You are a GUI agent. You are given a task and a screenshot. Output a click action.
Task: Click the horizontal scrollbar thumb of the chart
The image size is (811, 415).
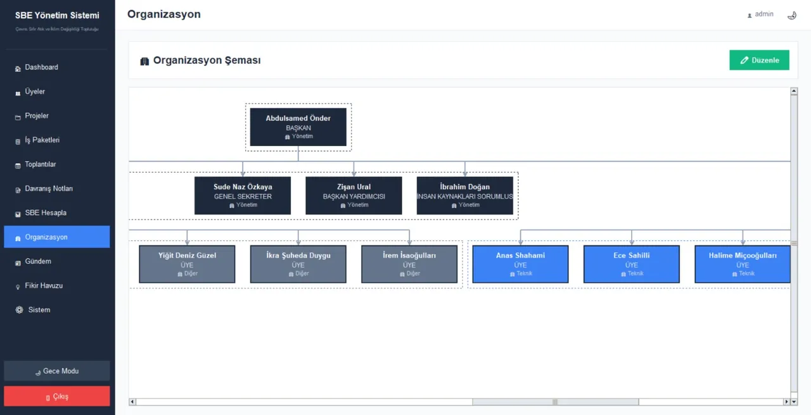555,402
